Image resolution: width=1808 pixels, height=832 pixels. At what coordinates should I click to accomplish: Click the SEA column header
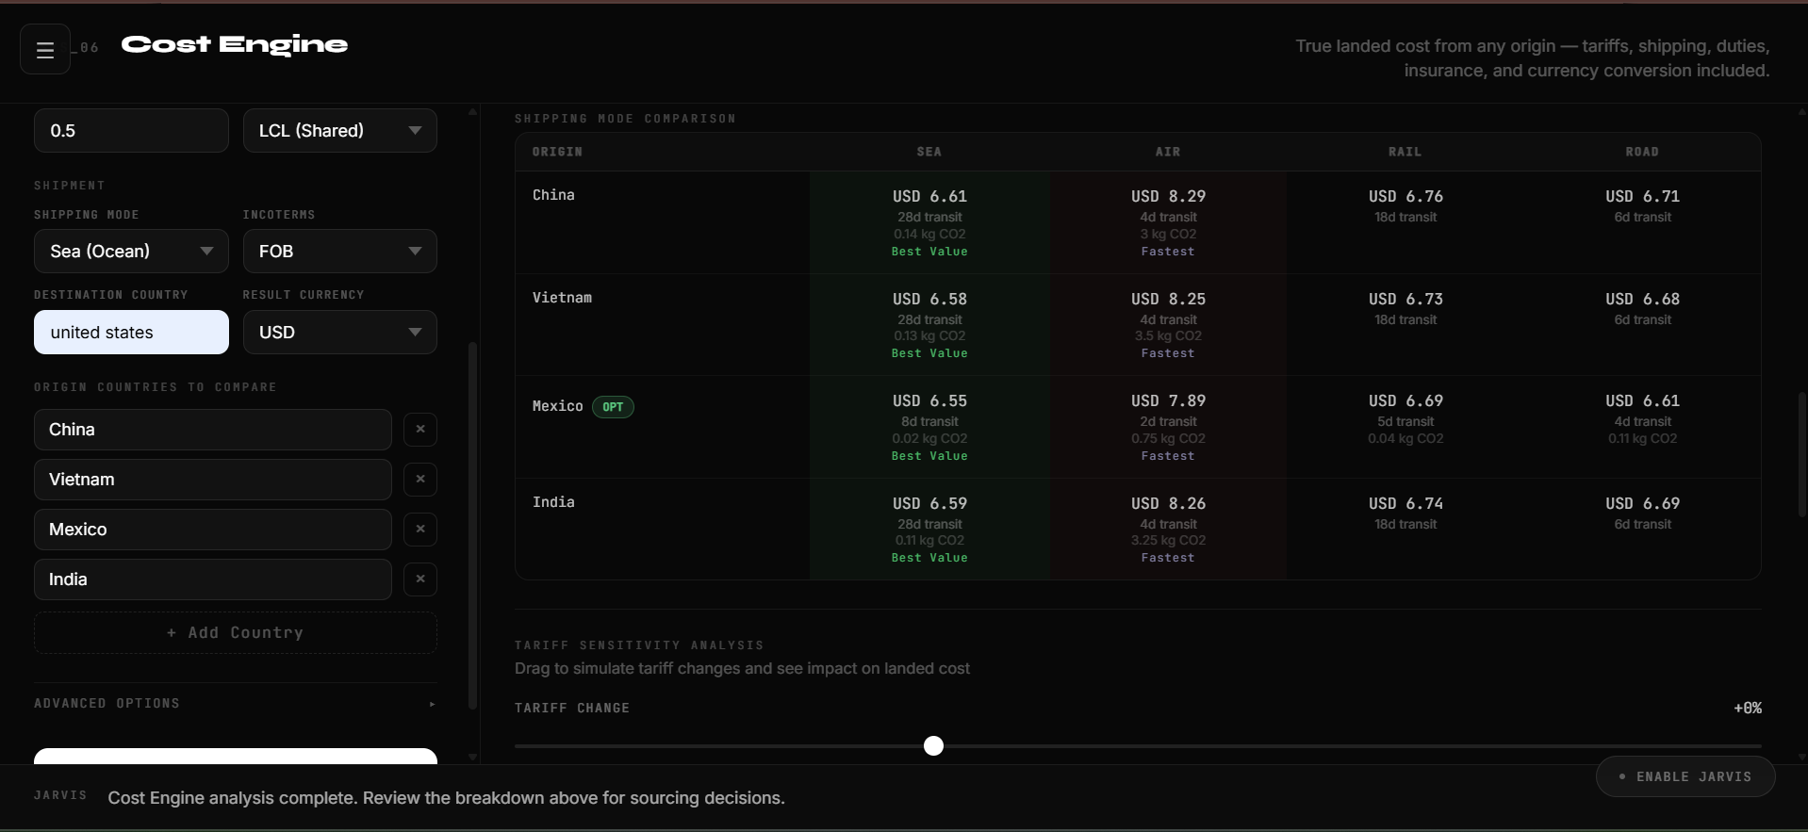pyautogui.click(x=929, y=152)
